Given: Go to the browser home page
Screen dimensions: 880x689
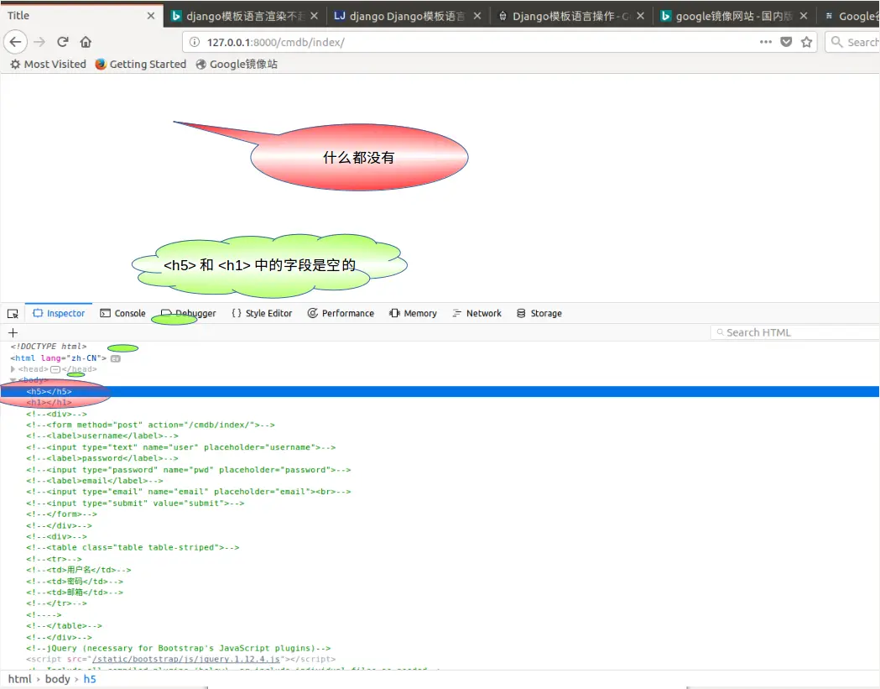Looking at the screenshot, I should point(86,42).
